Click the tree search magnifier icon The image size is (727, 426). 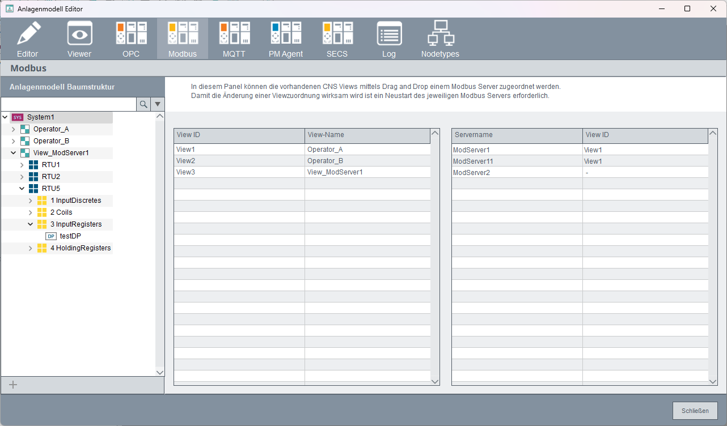tap(143, 104)
